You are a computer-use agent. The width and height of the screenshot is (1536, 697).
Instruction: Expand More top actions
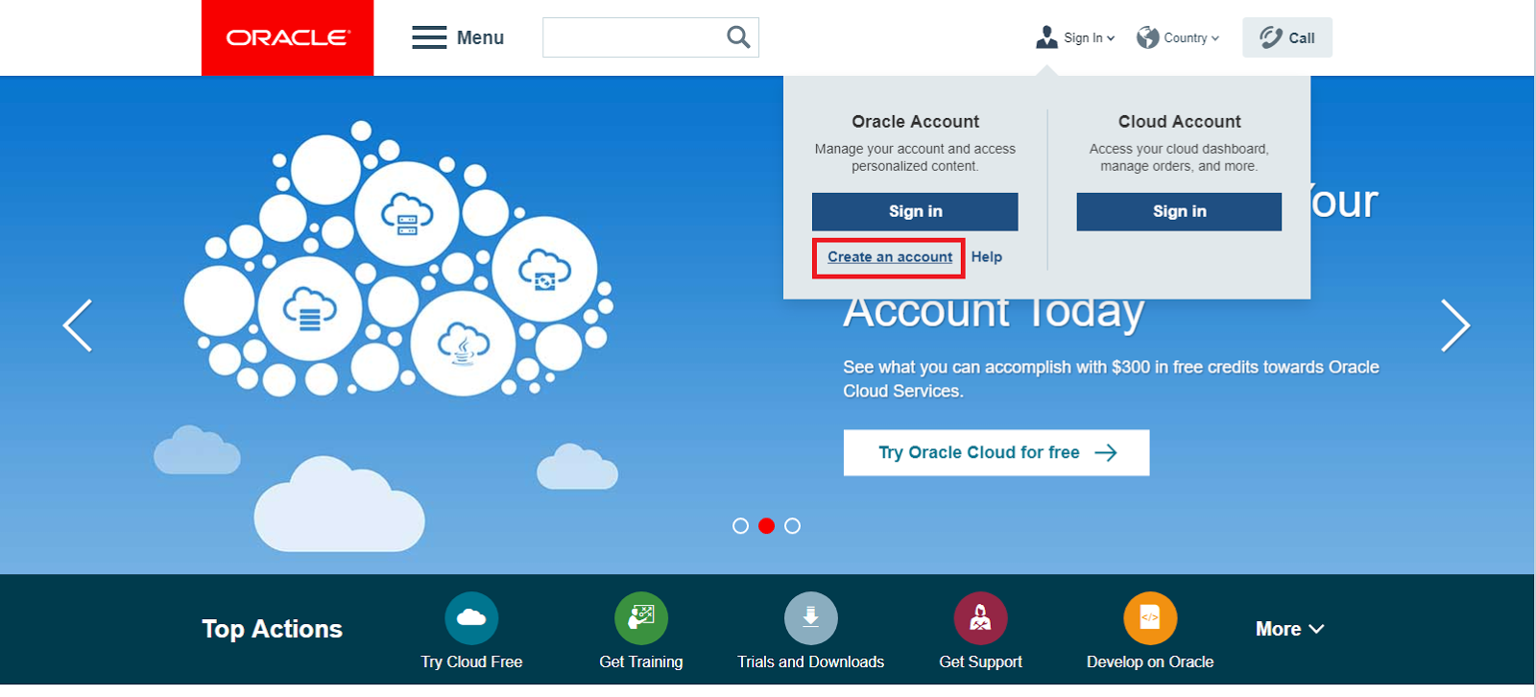click(x=1290, y=629)
